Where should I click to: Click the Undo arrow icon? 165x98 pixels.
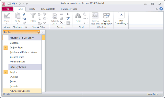[13, 4]
